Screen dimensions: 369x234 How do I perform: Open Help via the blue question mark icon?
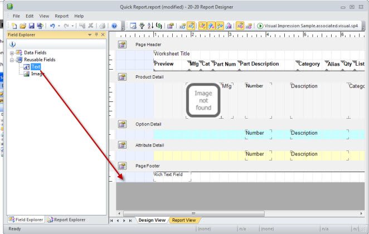[x=114, y=26]
